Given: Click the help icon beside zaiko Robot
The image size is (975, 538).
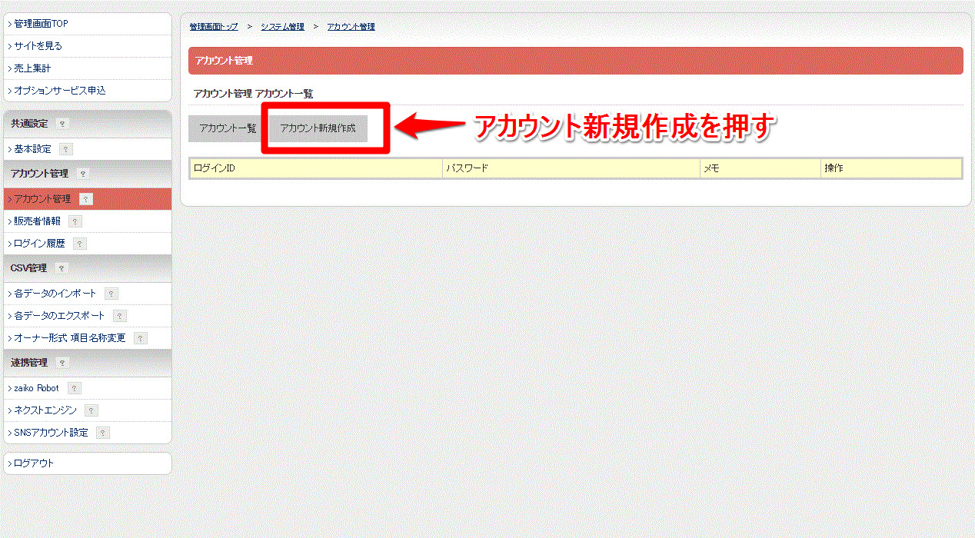Looking at the screenshot, I should click(74, 388).
